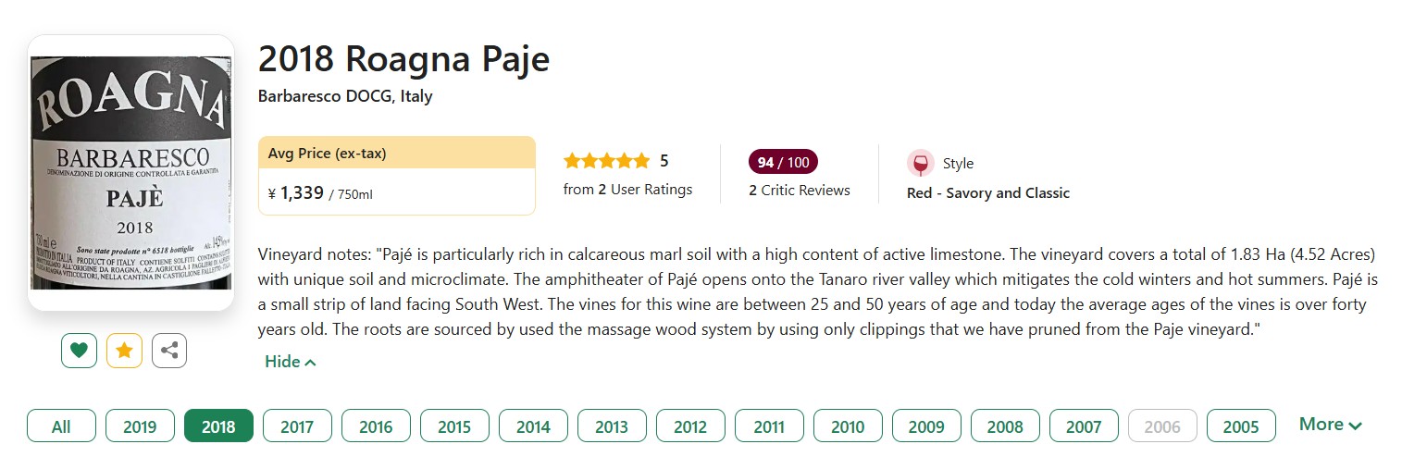1402x469 pixels.
Task: Select the All vintages tab
Action: (61, 426)
